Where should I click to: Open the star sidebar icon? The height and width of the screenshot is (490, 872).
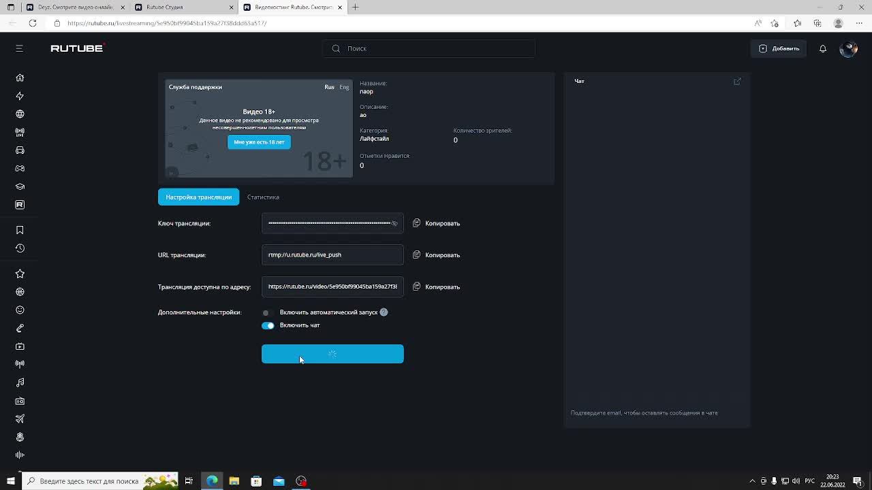[x=20, y=274]
